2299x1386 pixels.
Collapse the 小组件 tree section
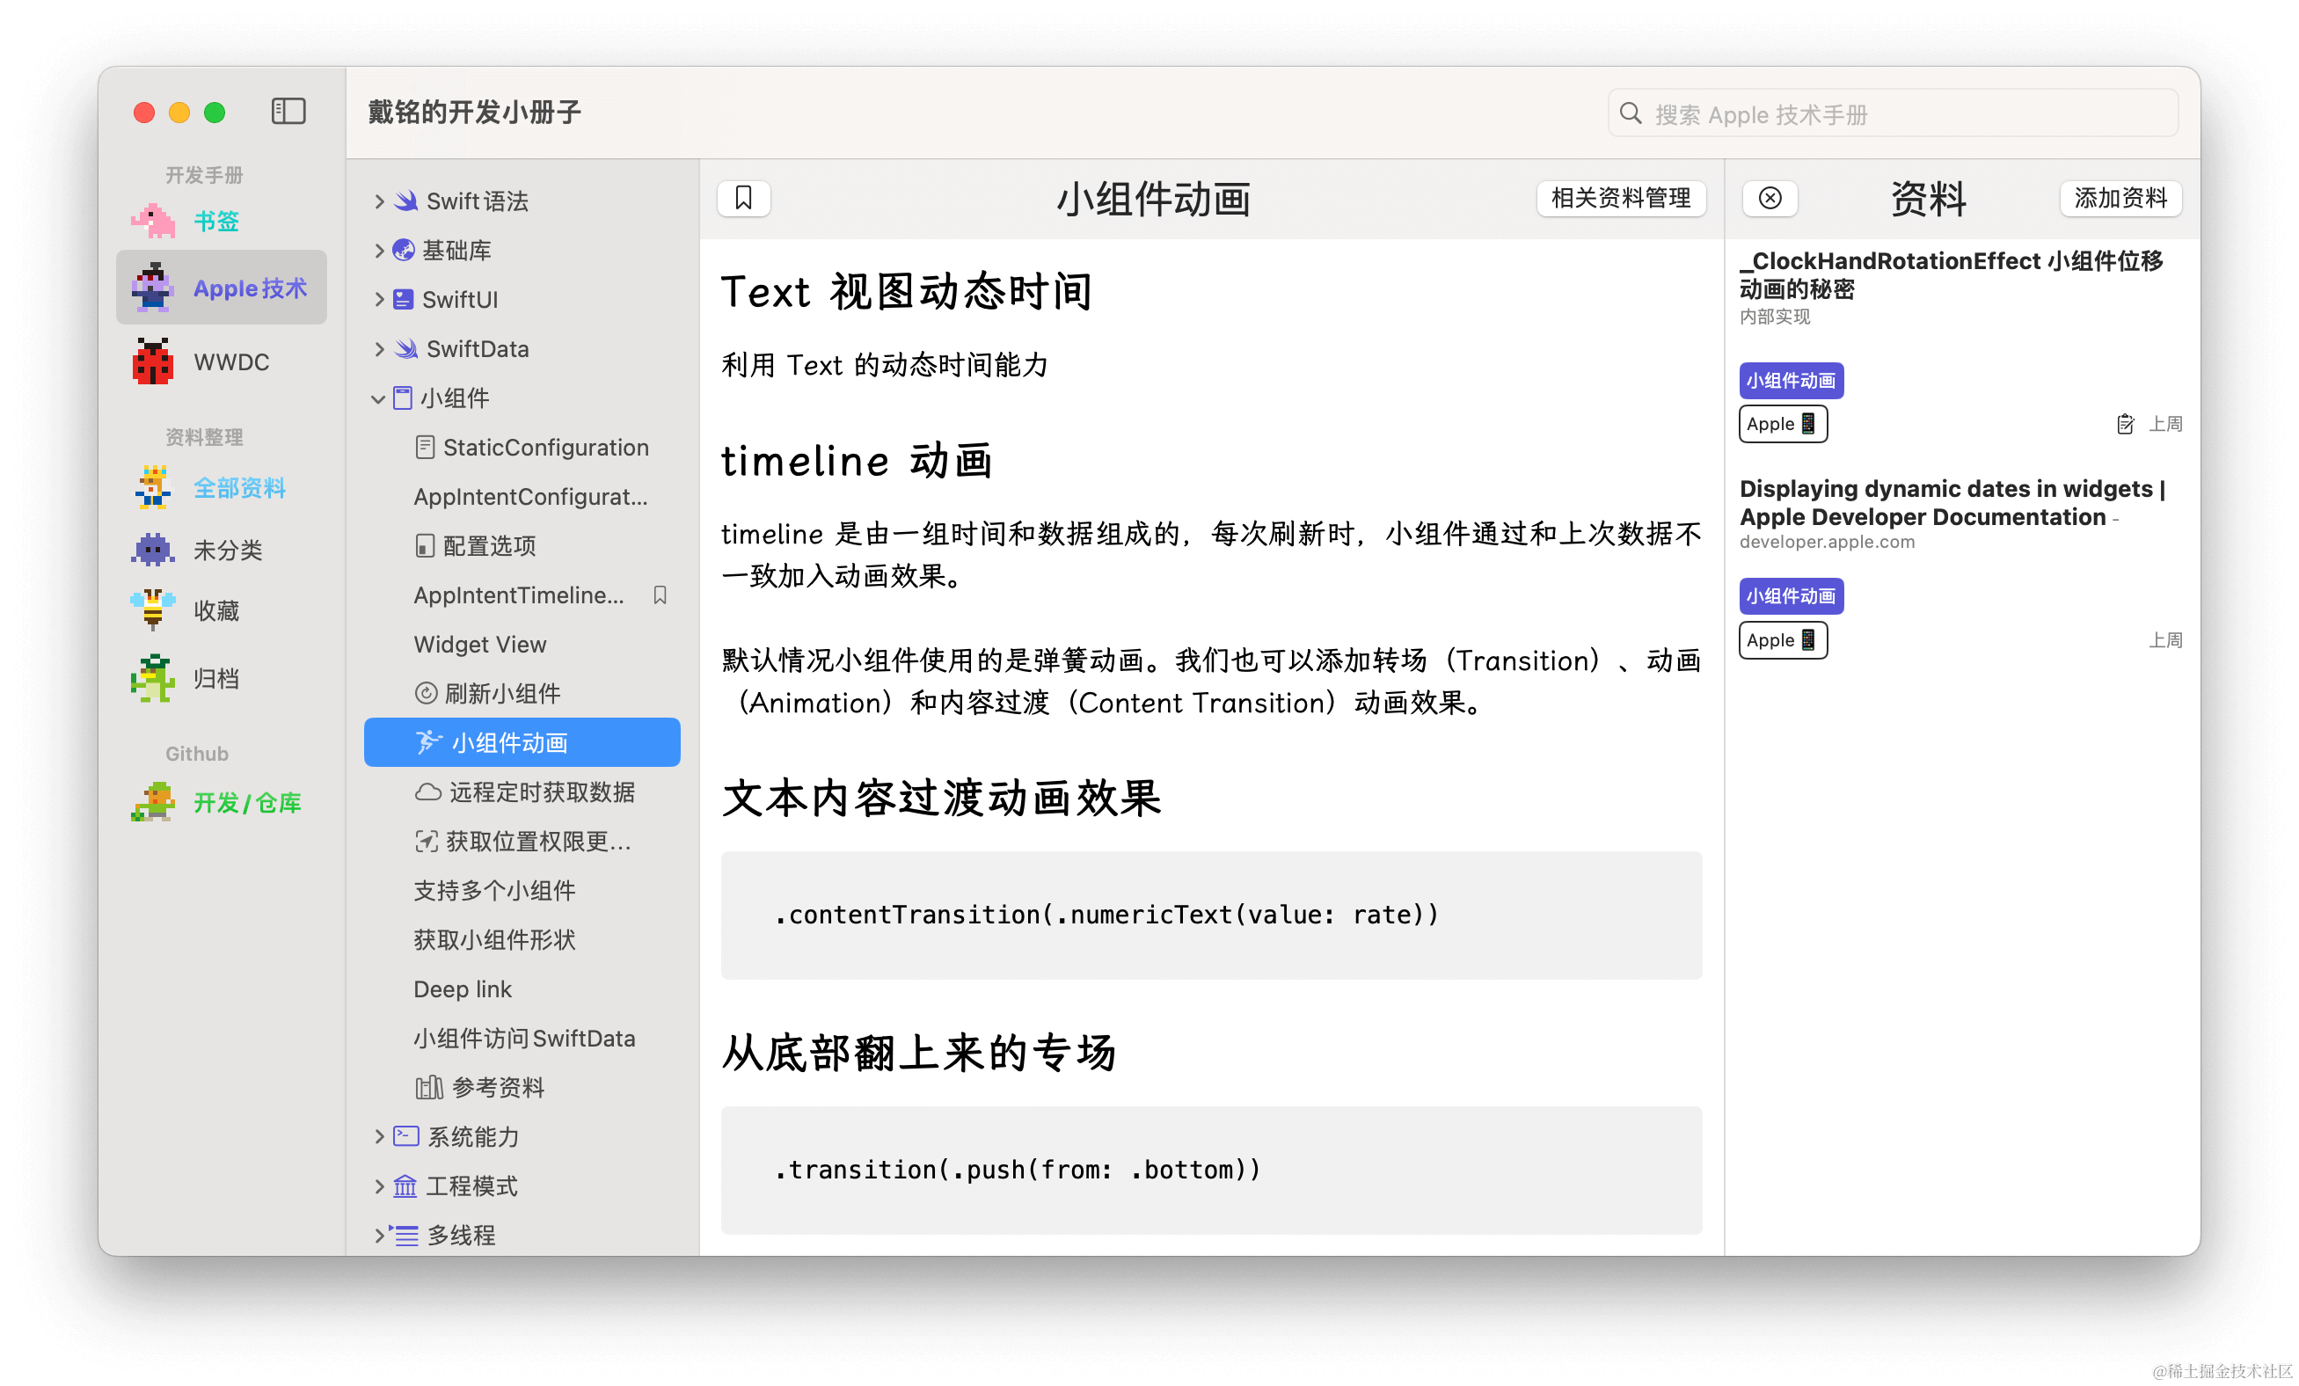[378, 399]
